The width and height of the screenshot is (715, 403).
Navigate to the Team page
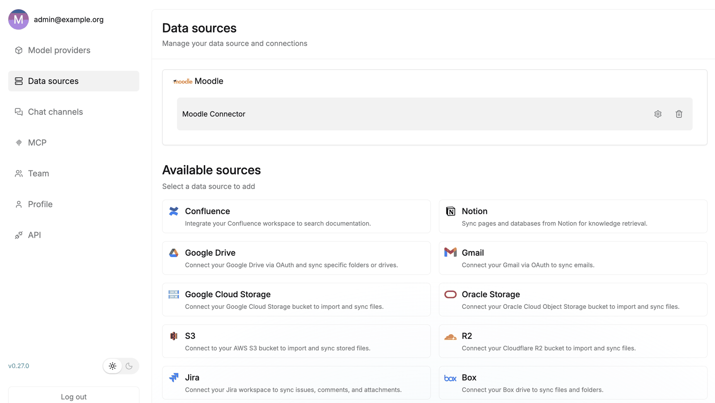click(74, 174)
